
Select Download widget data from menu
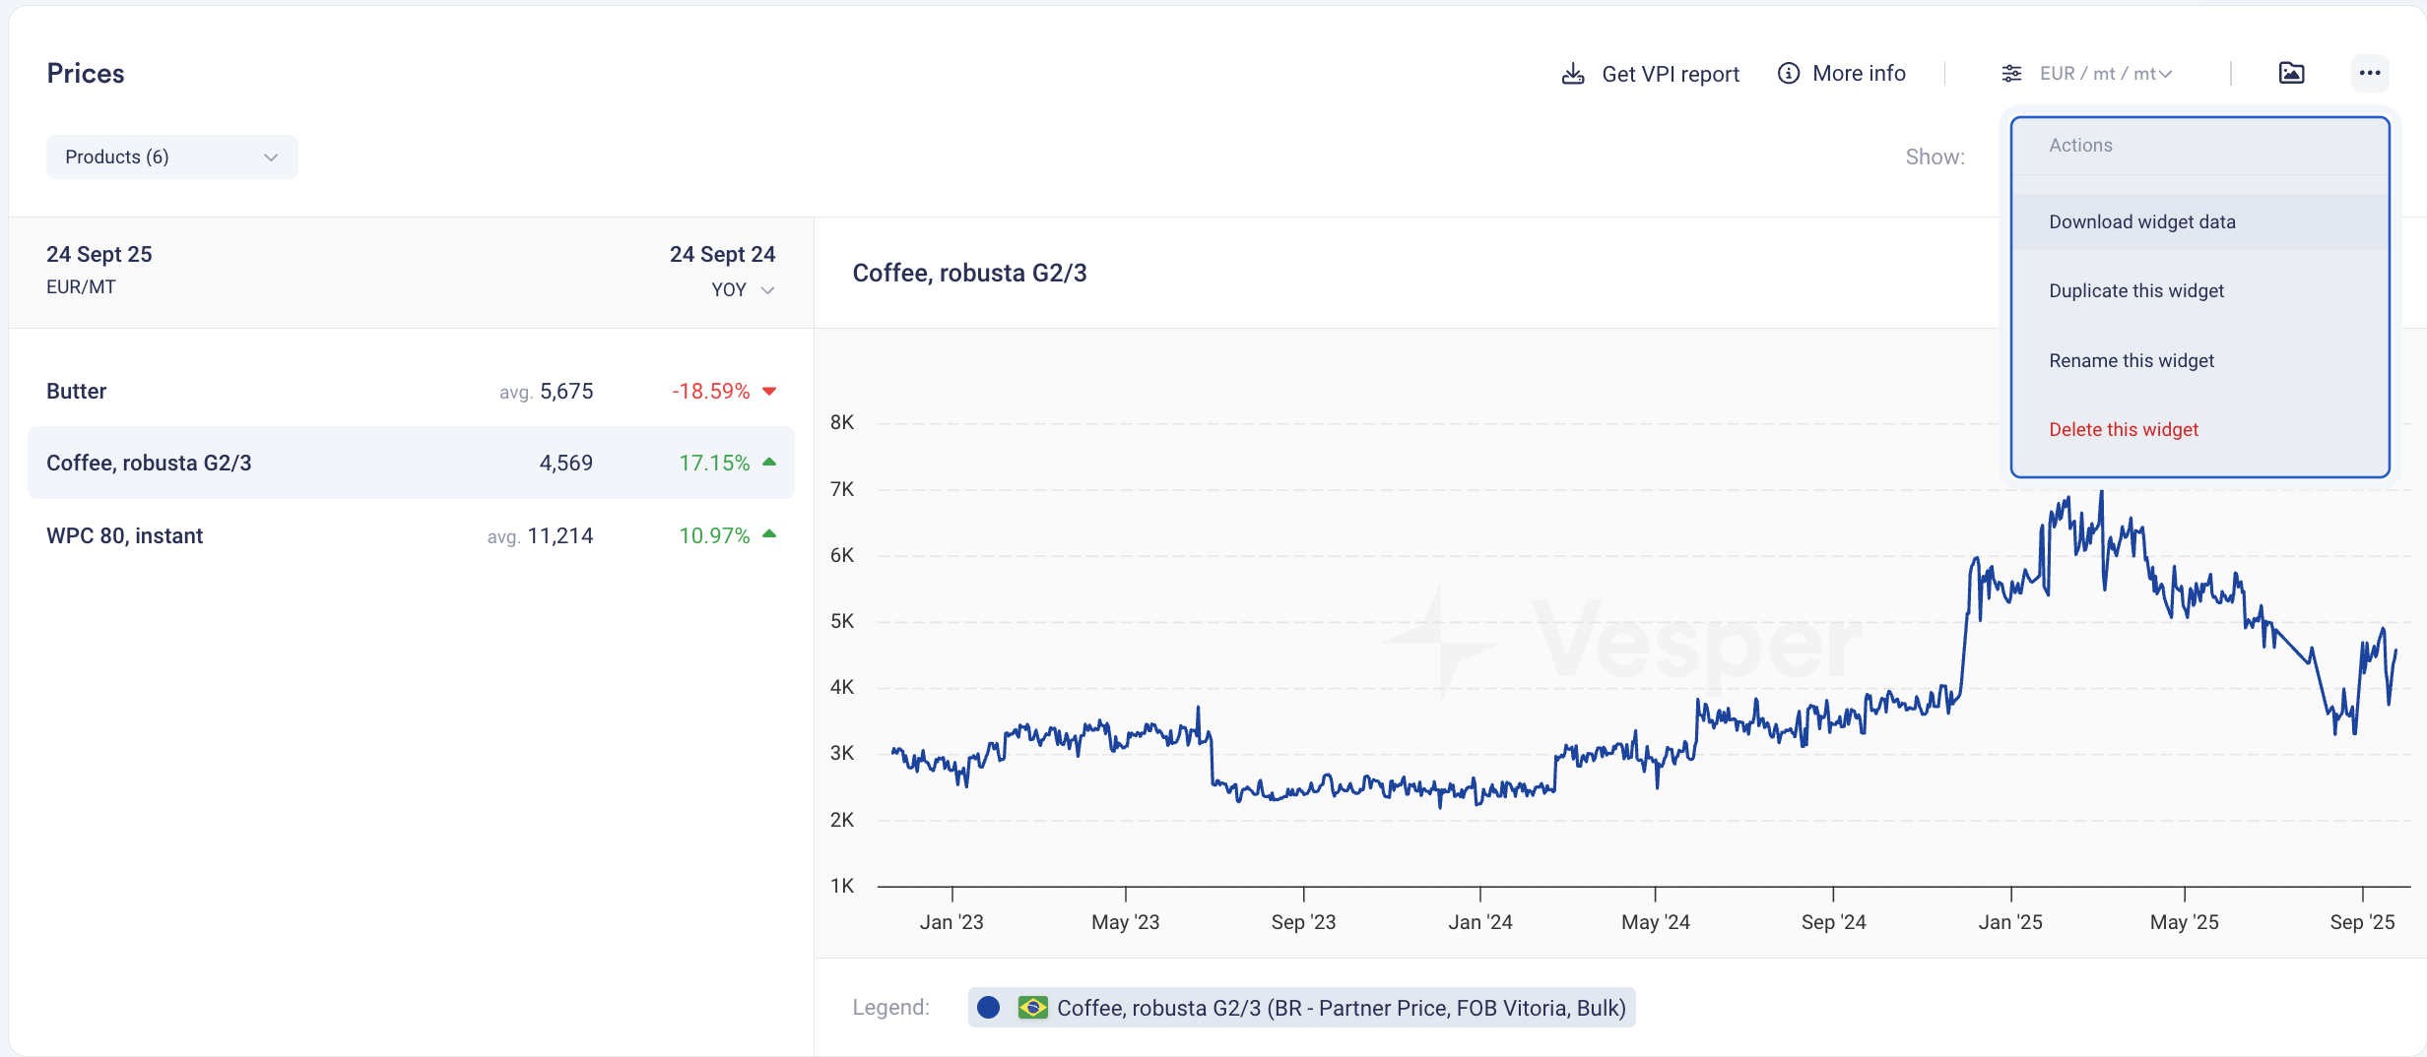(x=2141, y=222)
